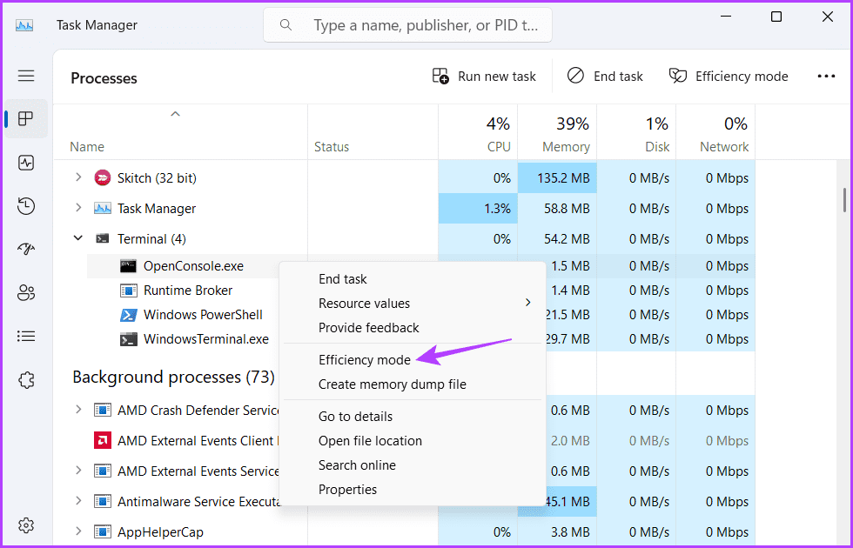Click Run new task button

point(484,77)
